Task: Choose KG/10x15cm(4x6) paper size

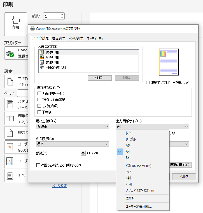Action: click(143, 166)
